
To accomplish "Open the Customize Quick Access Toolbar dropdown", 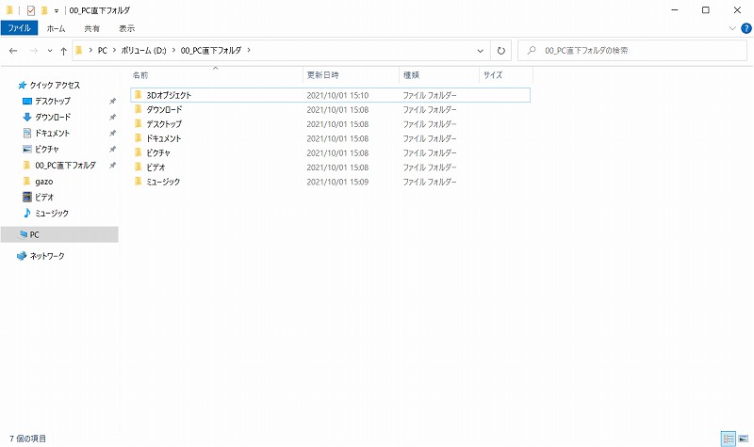I will pos(57,10).
